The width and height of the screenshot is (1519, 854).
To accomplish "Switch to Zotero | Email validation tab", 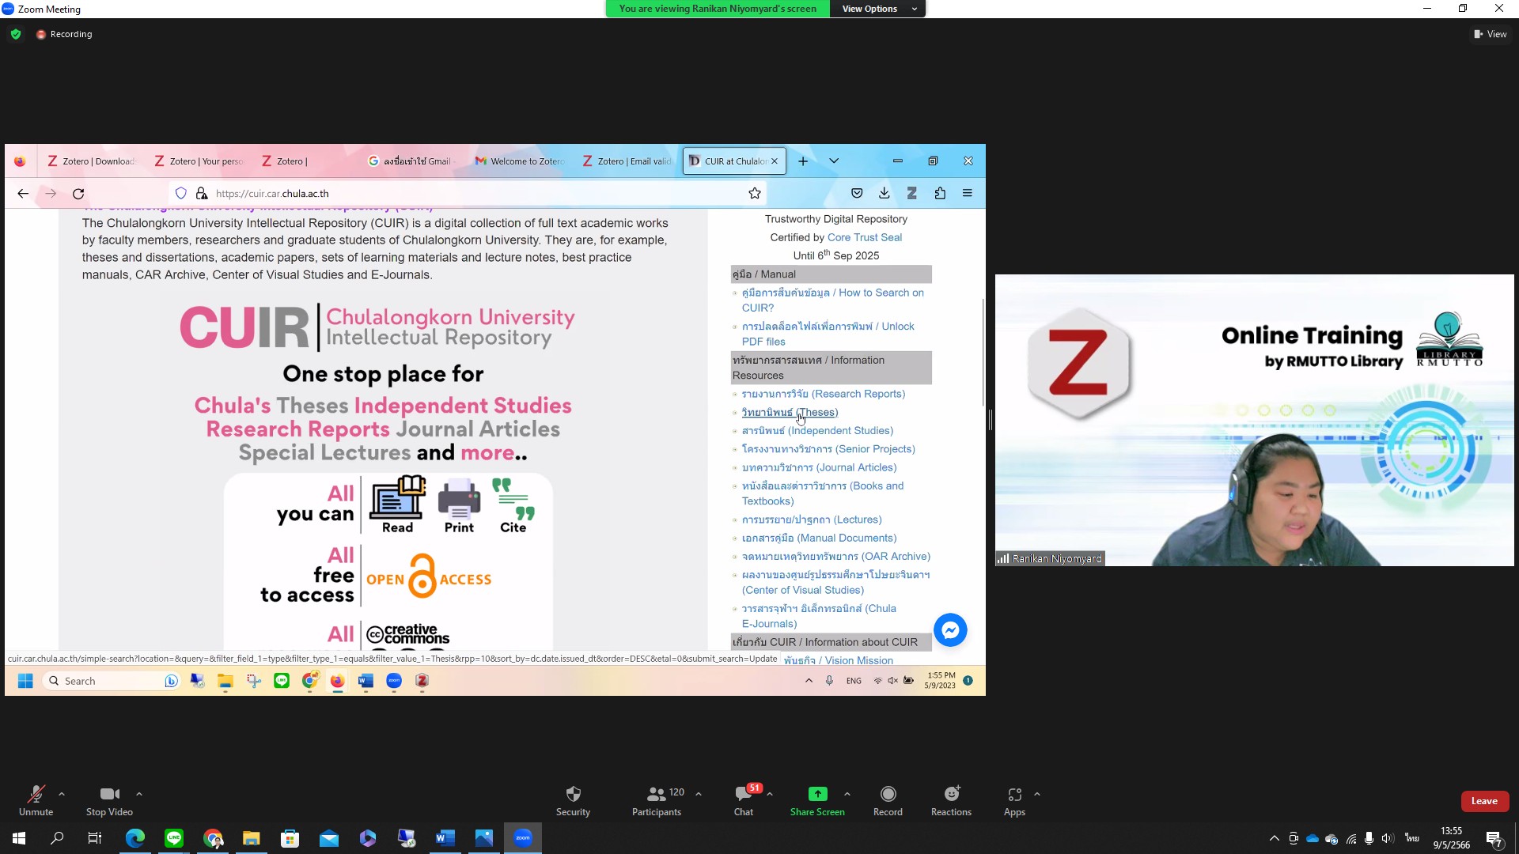I will [627, 161].
